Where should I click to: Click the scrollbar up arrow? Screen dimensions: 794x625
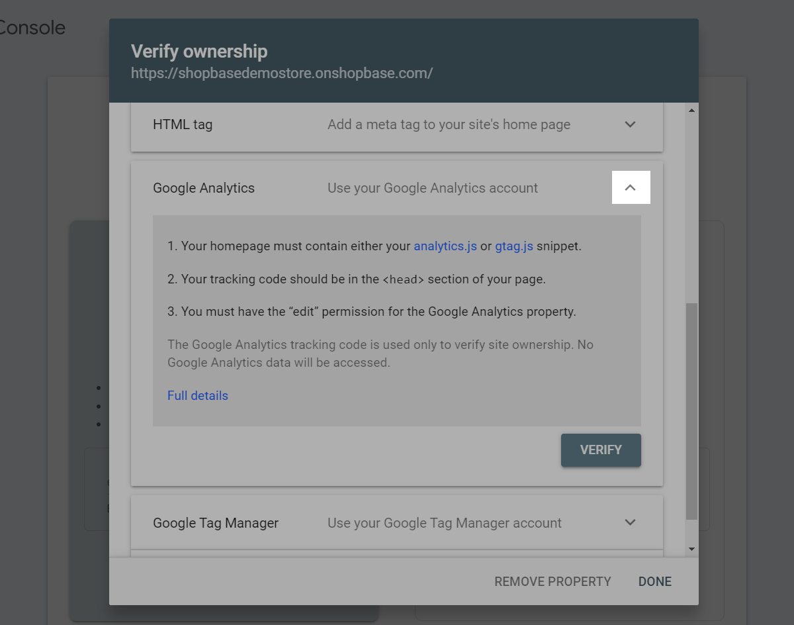click(692, 111)
